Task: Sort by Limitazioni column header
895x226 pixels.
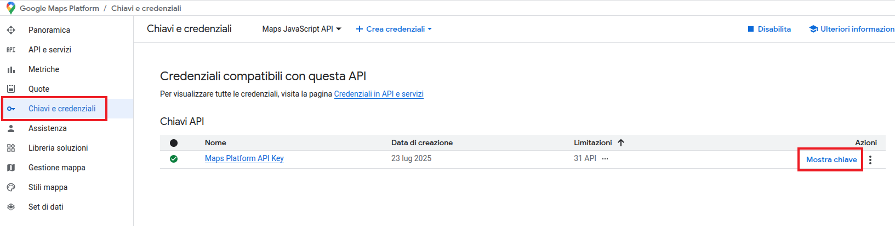Action: (x=593, y=142)
